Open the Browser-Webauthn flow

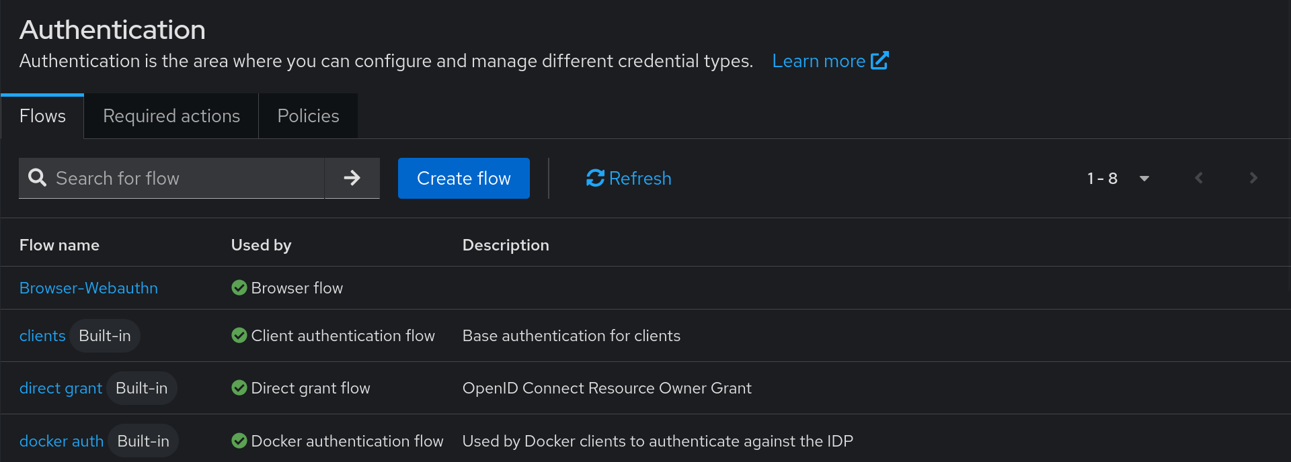[89, 287]
